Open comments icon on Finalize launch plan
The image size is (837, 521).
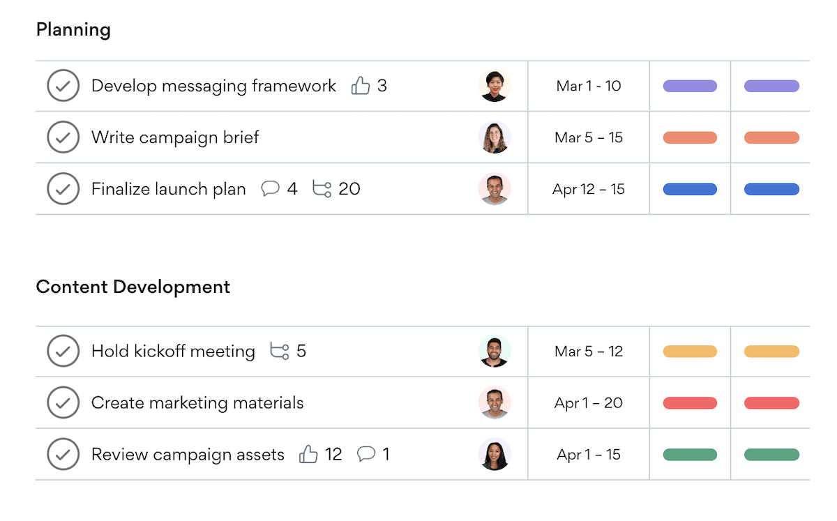pos(271,189)
